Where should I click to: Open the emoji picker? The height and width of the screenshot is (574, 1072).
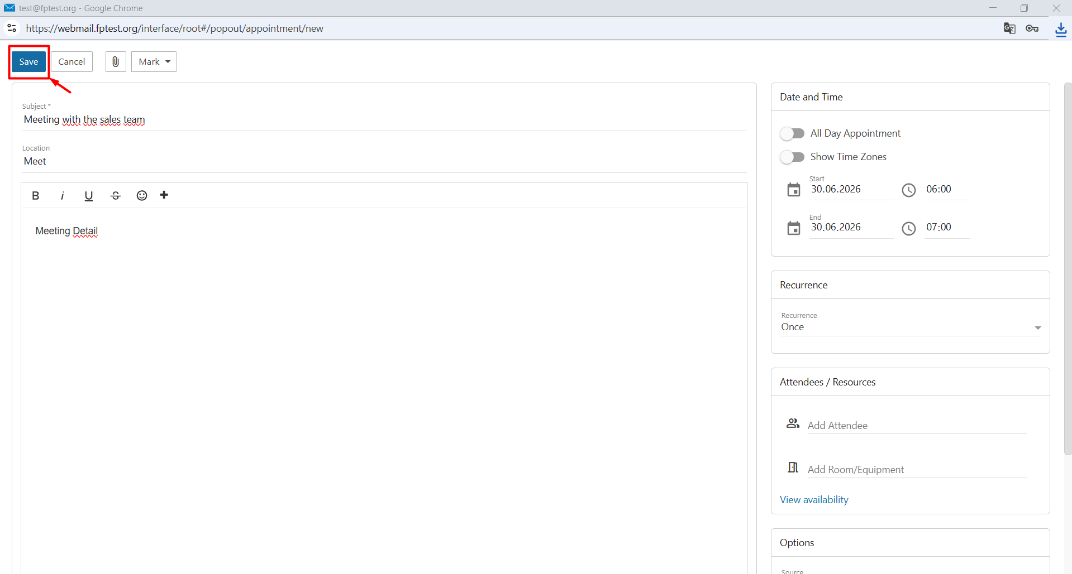(x=142, y=196)
